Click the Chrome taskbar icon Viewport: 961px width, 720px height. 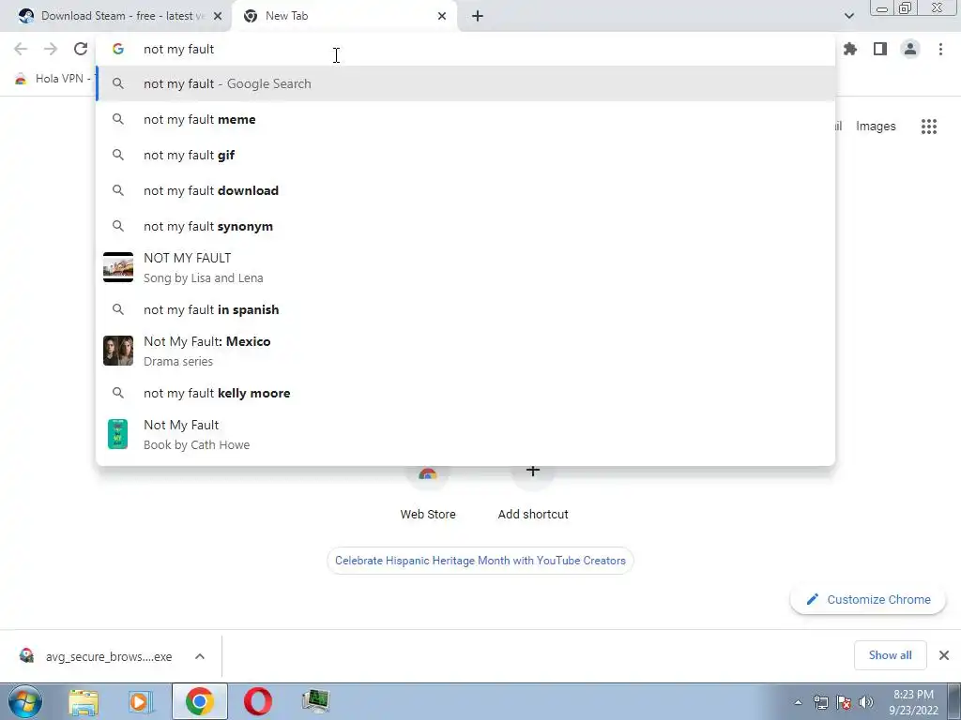pyautogui.click(x=200, y=701)
